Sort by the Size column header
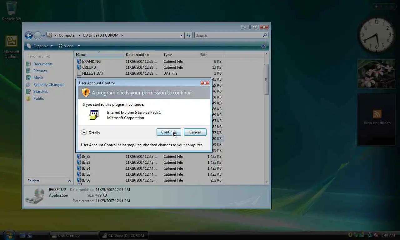 (211, 54)
